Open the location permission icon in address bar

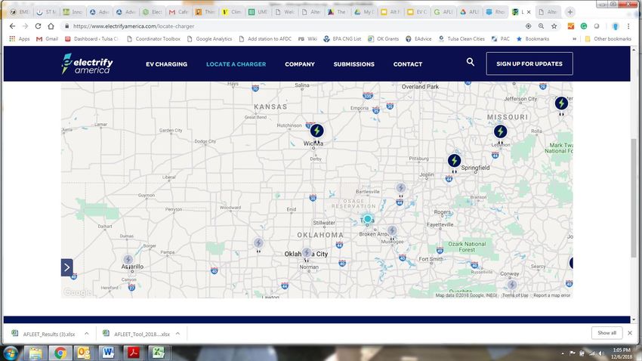pyautogui.click(x=528, y=26)
